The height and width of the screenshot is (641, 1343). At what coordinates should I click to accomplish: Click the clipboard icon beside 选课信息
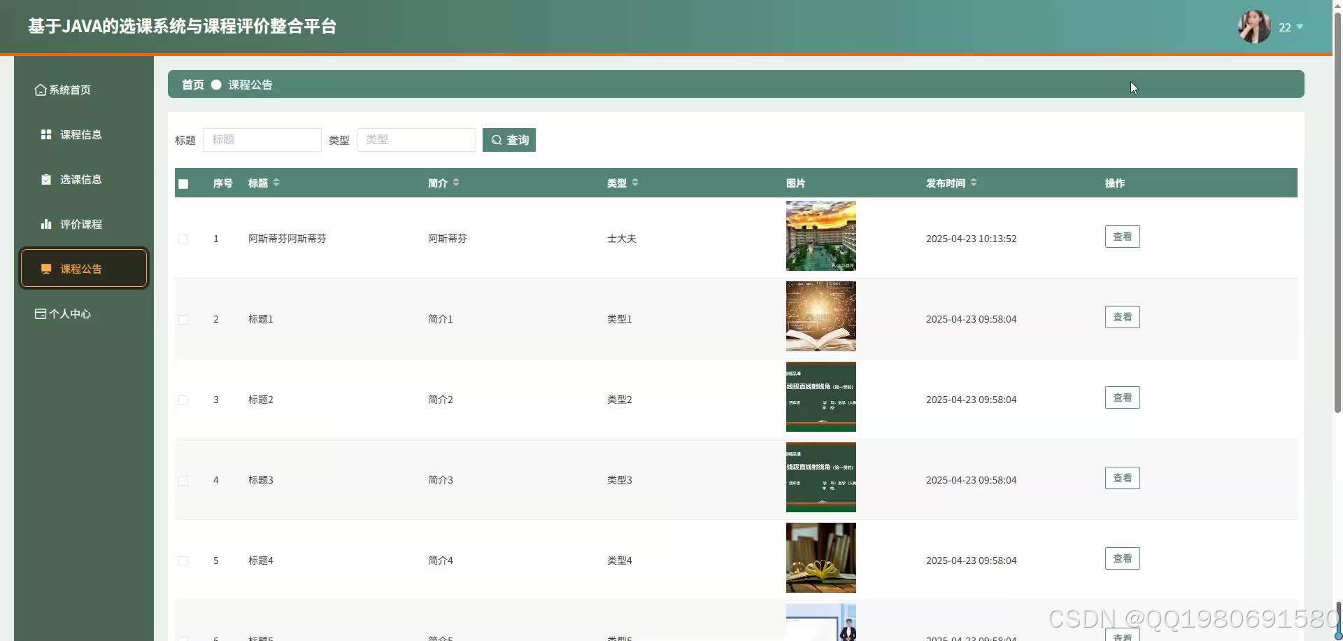(46, 179)
